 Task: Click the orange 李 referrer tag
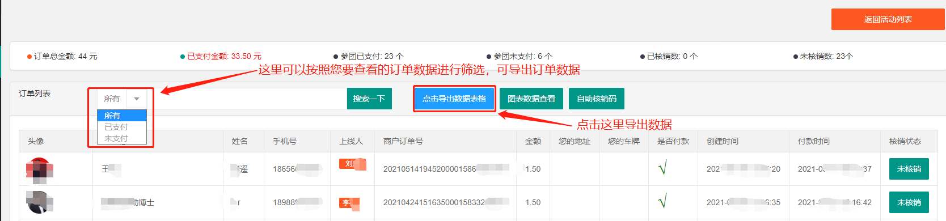click(349, 203)
